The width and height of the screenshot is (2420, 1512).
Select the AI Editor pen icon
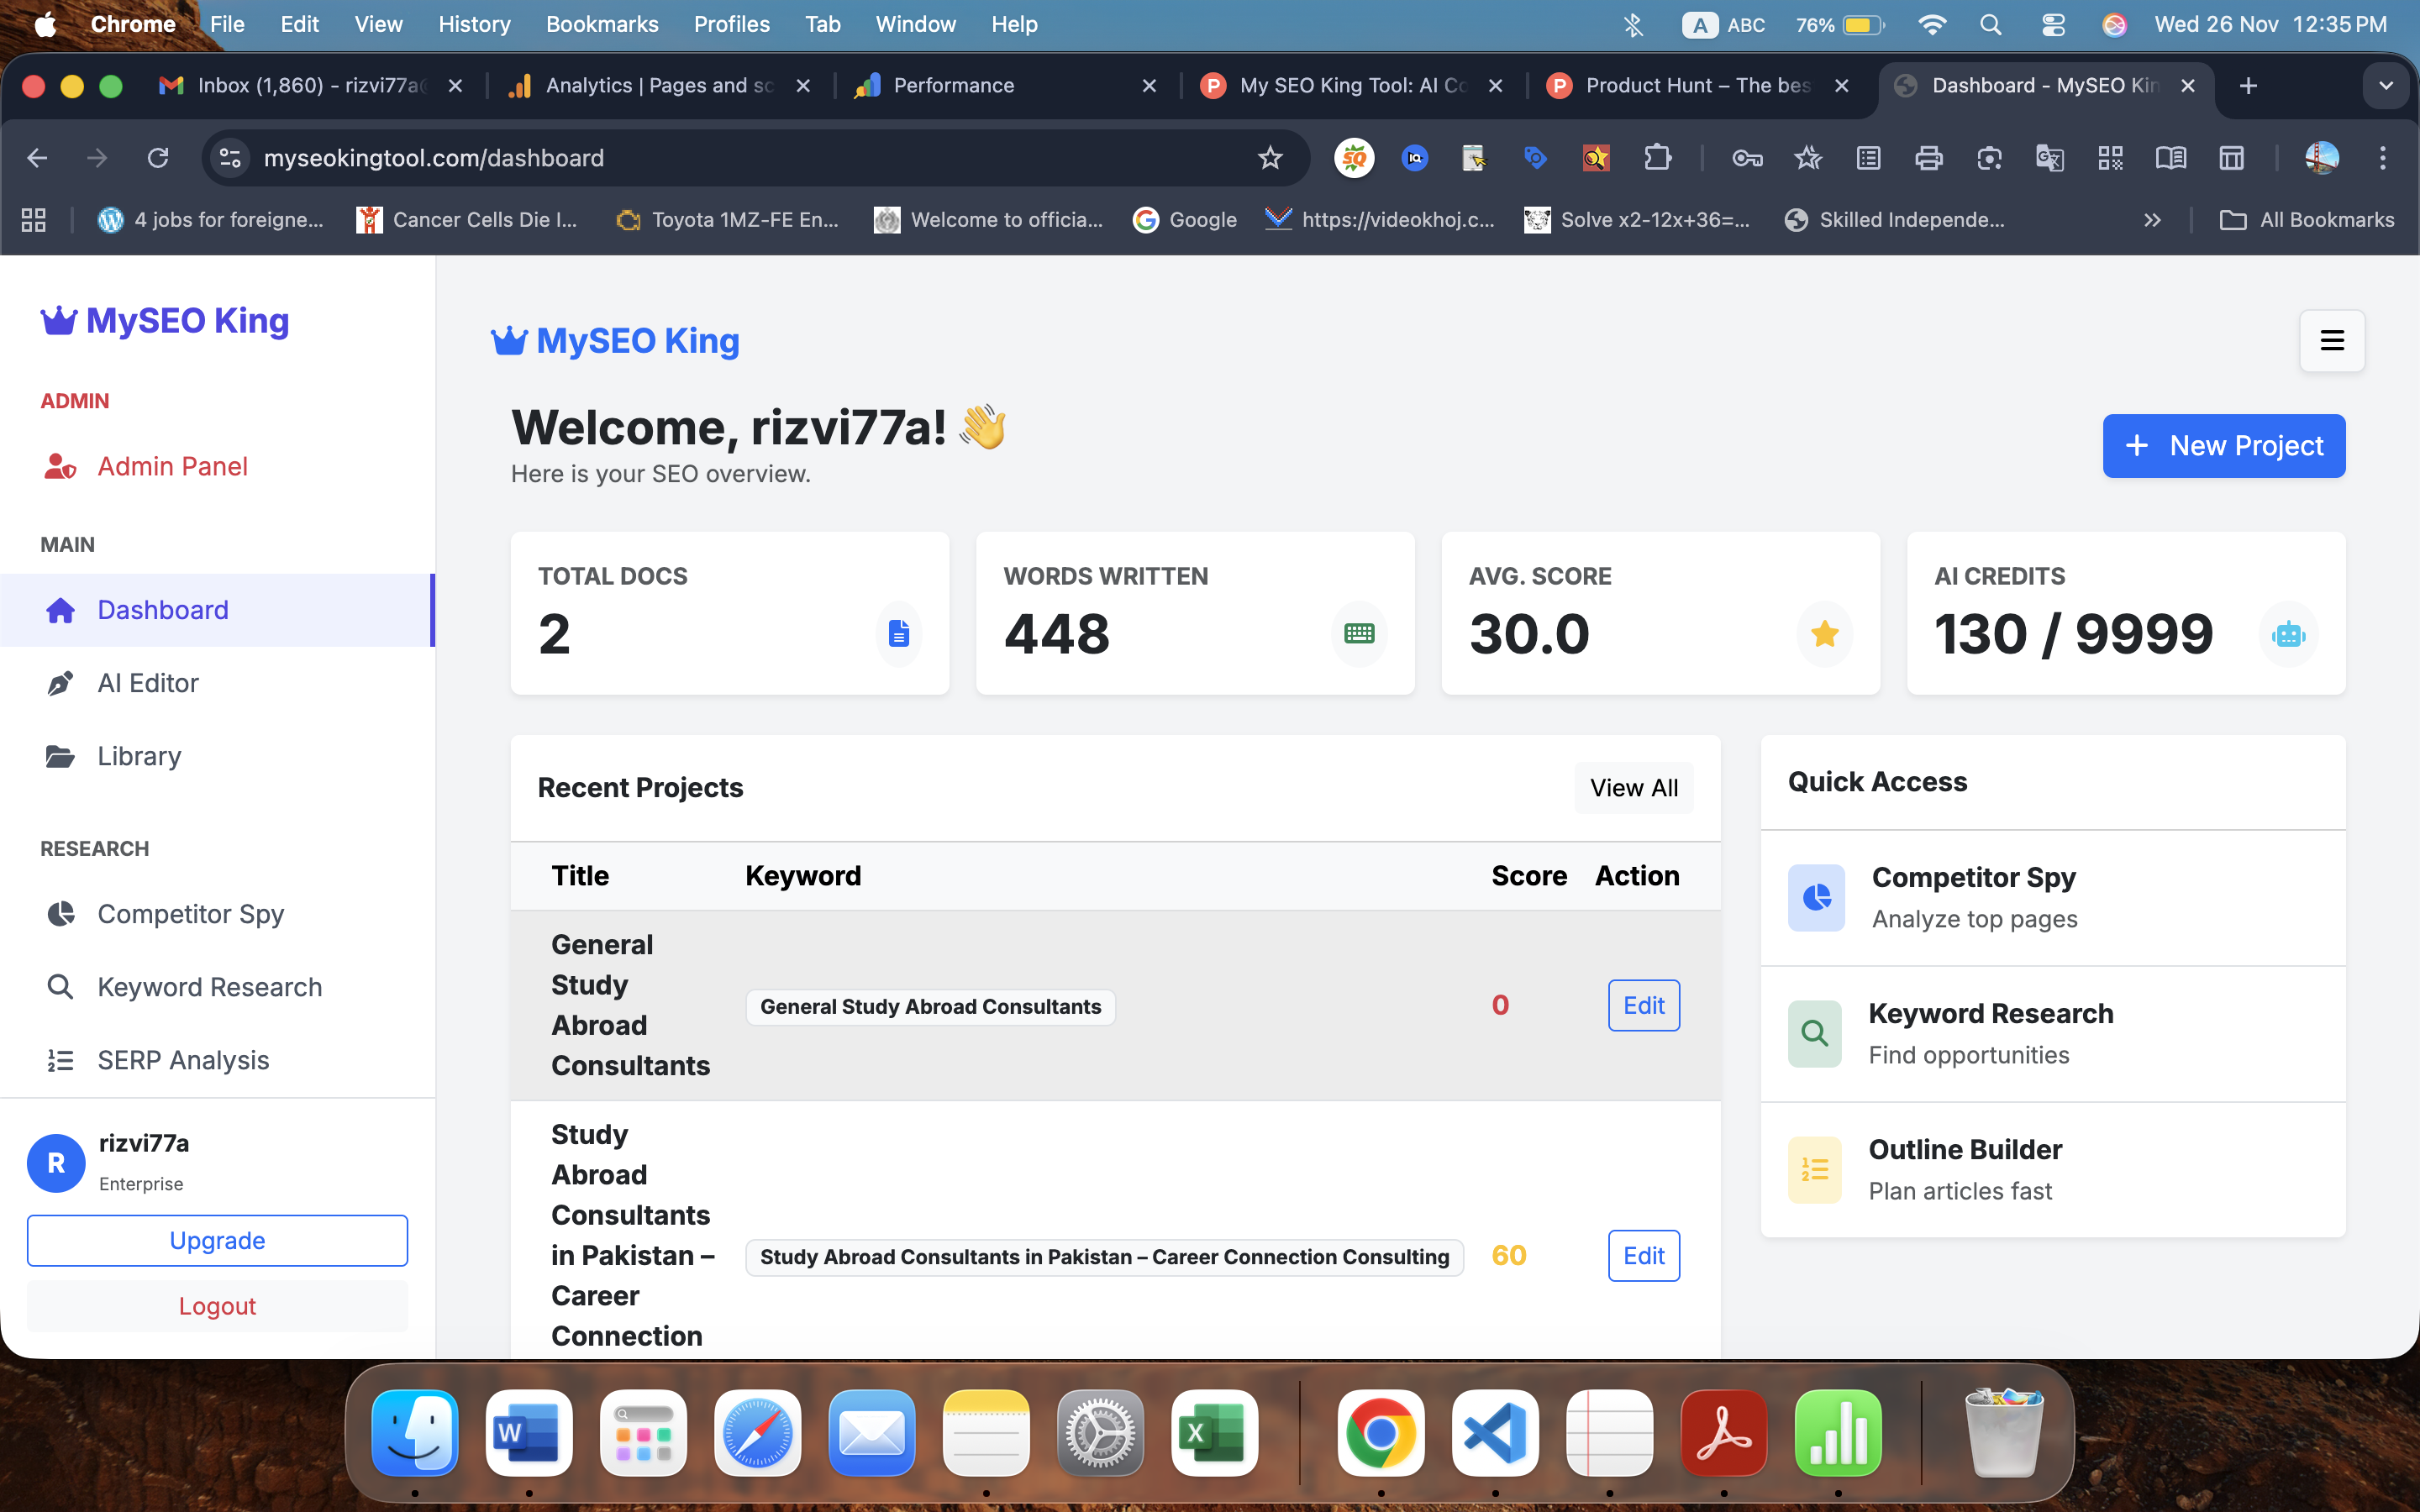pyautogui.click(x=61, y=683)
